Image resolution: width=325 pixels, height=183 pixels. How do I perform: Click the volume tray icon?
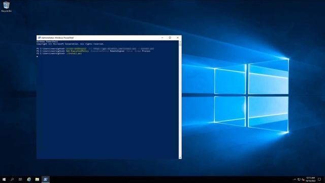(x=303, y=179)
